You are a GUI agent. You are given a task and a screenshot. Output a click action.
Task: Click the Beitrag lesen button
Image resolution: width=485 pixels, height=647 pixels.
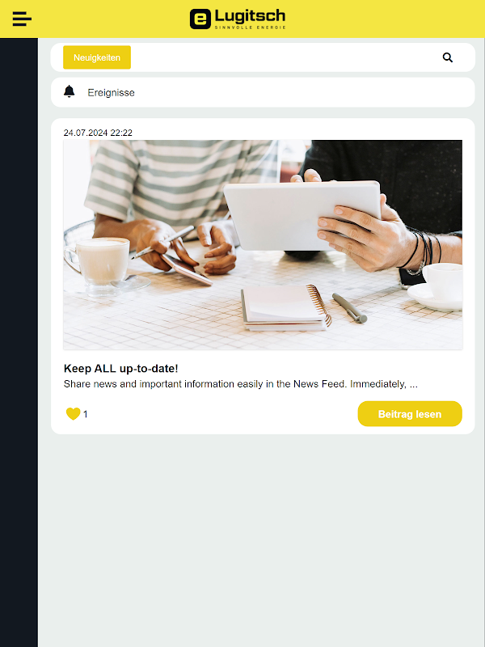point(410,413)
